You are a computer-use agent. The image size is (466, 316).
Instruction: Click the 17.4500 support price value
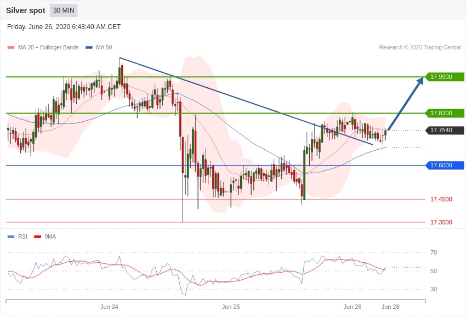click(441, 200)
